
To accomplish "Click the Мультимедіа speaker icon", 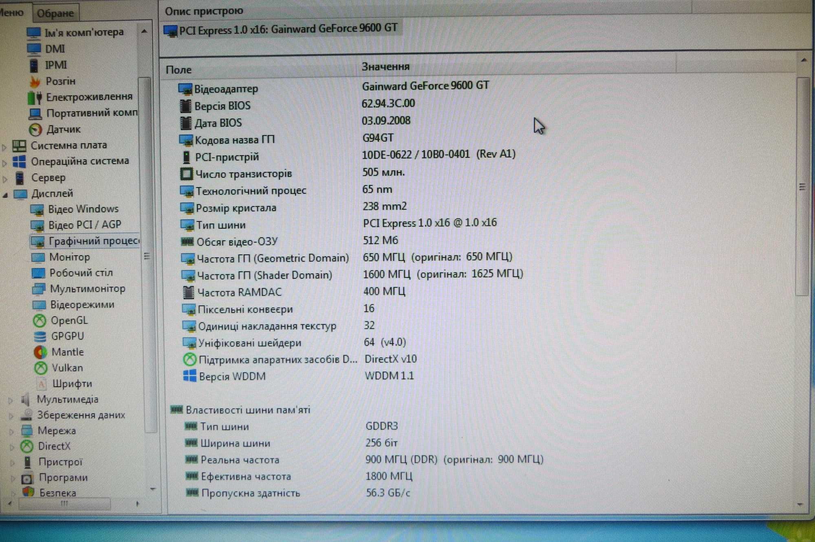I will pyautogui.click(x=25, y=400).
